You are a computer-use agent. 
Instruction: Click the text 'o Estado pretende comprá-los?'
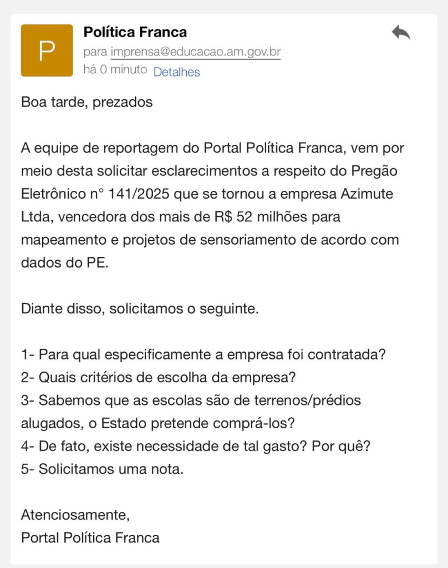(192, 423)
